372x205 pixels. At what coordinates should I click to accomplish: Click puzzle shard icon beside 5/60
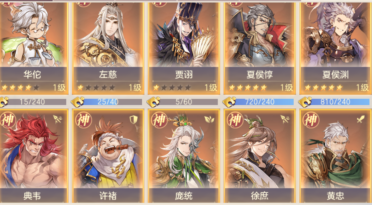coord(153,102)
